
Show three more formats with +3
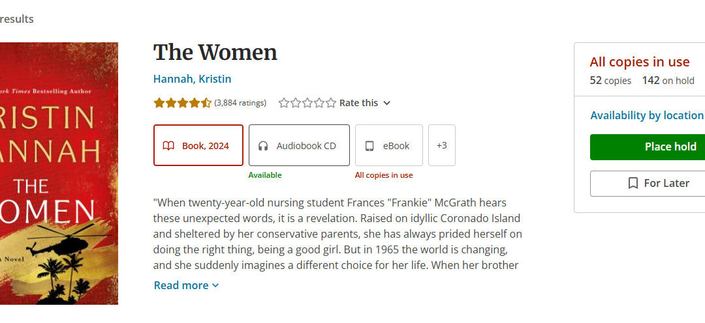[442, 145]
